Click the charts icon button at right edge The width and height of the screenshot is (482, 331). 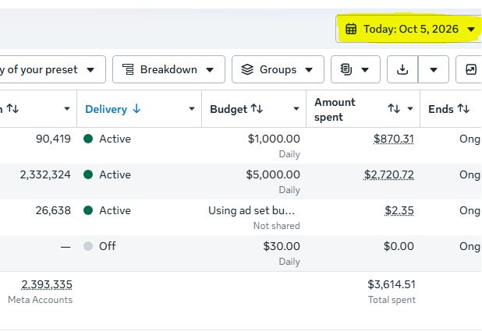click(470, 69)
